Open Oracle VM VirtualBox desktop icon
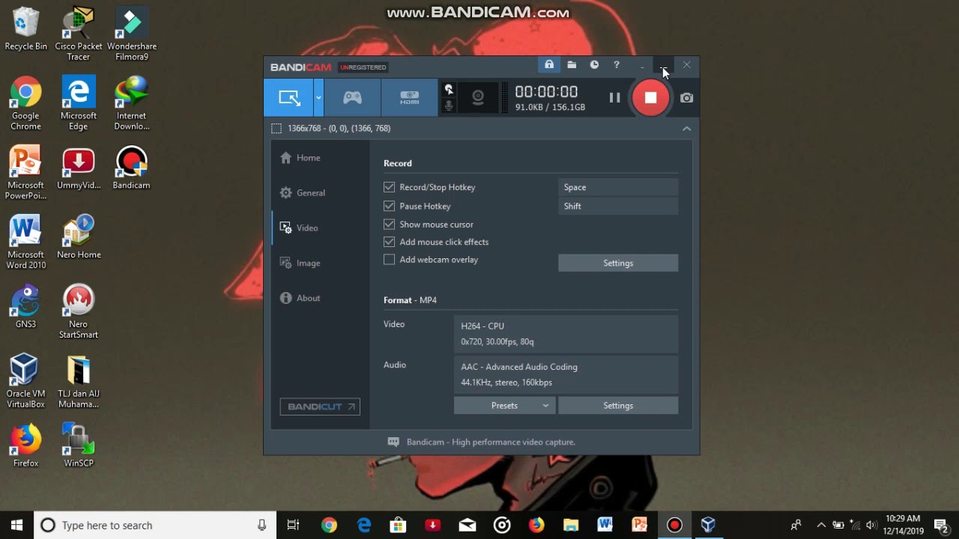 click(x=25, y=382)
